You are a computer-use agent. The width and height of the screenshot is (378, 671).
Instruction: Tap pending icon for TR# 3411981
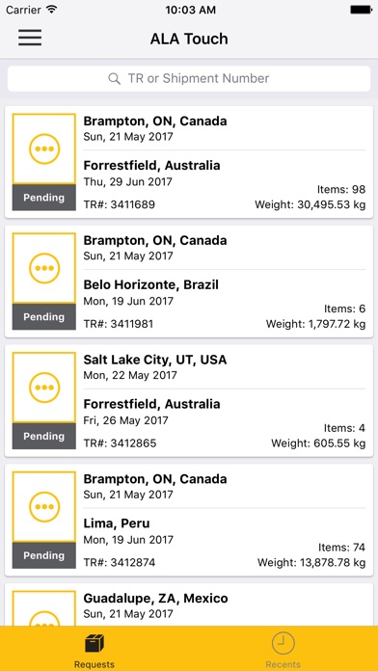point(44,268)
